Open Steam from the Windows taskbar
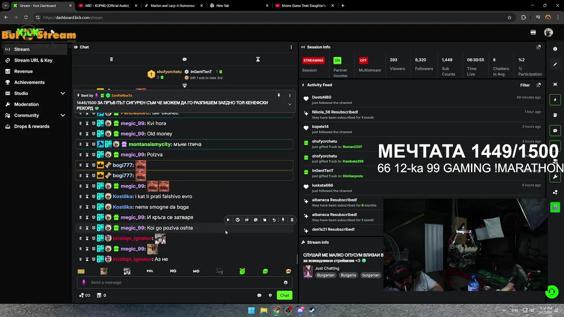The width and height of the screenshot is (564, 317). (312, 310)
